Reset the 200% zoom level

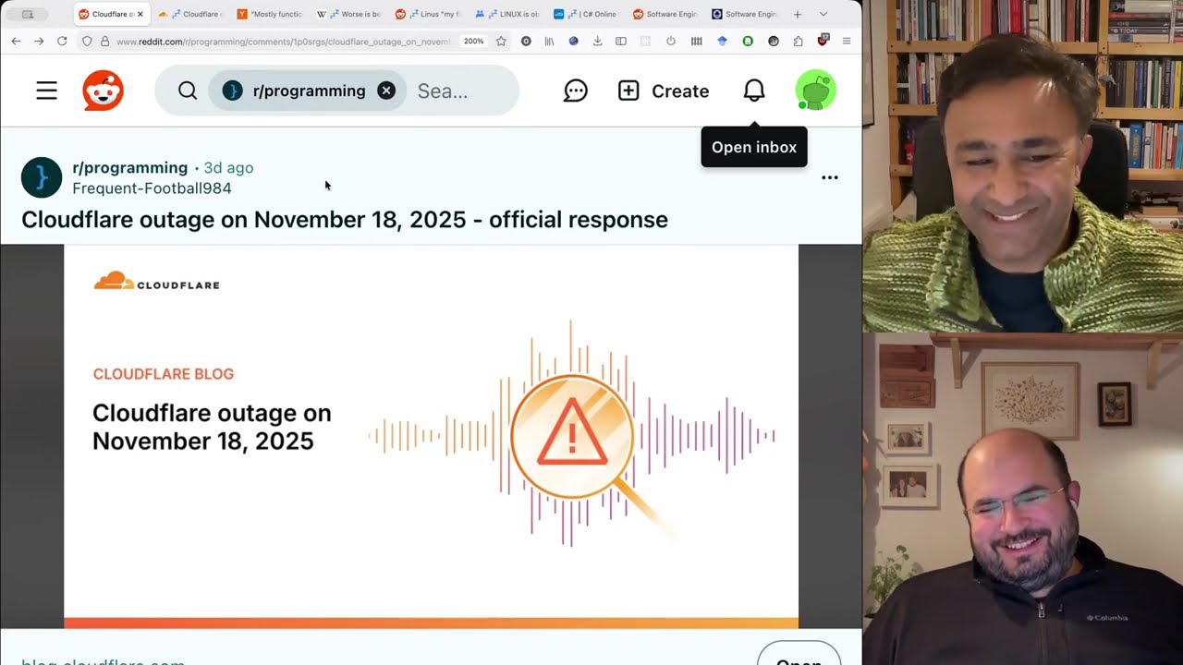pos(473,42)
